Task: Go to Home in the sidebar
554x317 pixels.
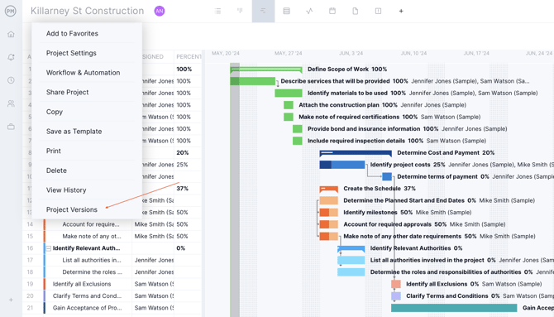Action: coord(11,34)
